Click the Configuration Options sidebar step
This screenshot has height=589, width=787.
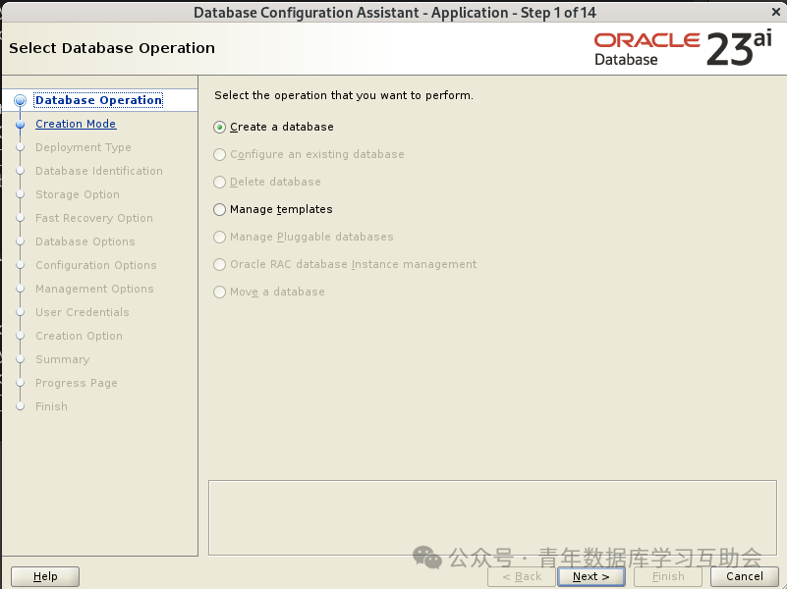(96, 265)
